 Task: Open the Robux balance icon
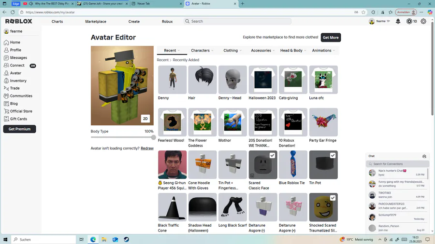409,21
